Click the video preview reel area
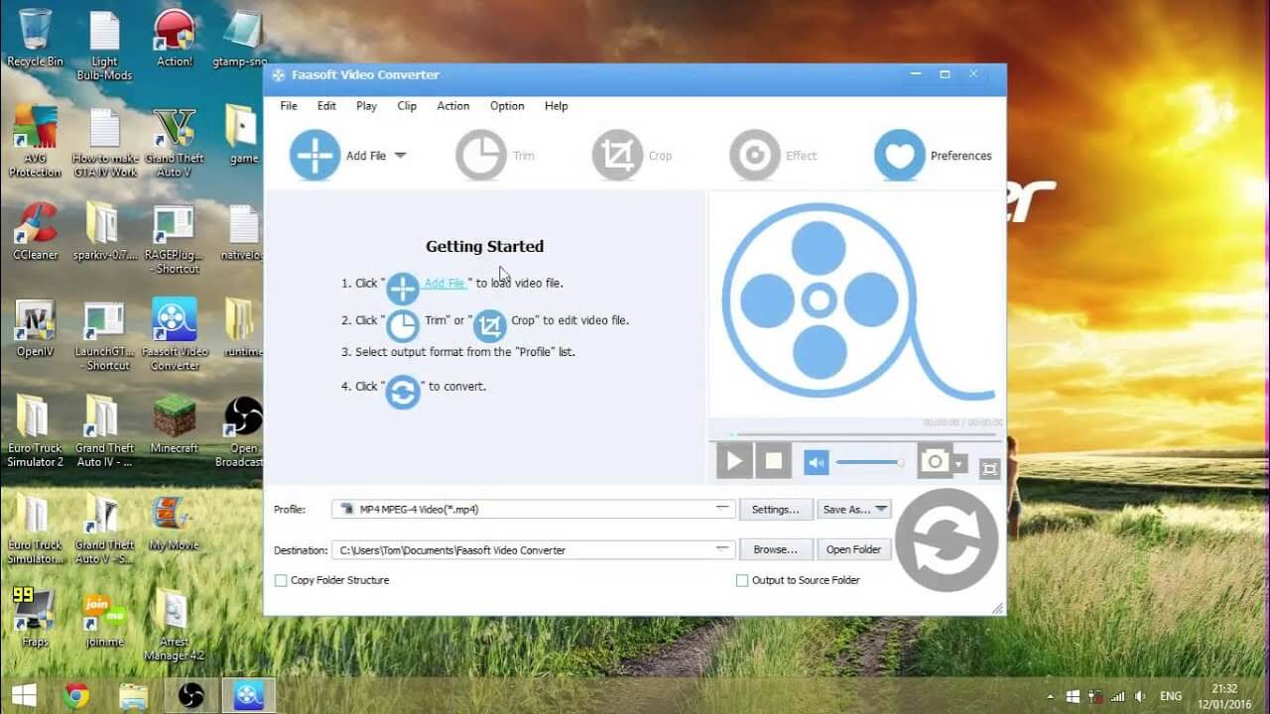Screen dimensions: 1270x714 [x=857, y=304]
